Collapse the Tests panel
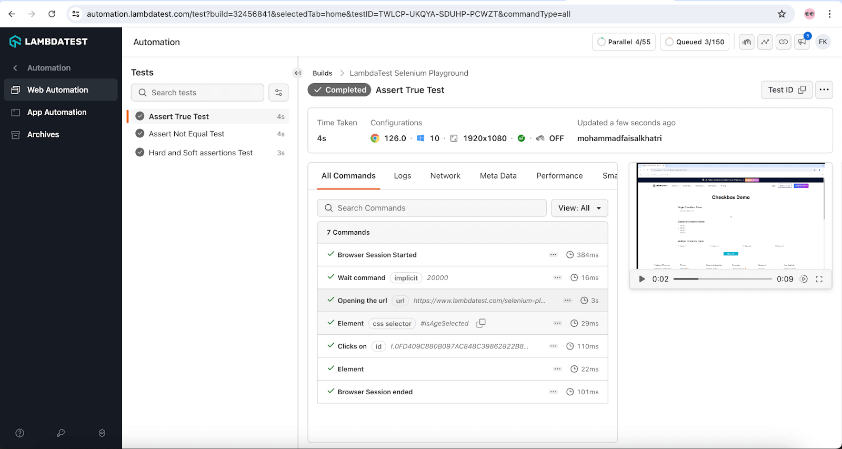The image size is (842, 449). [x=297, y=73]
